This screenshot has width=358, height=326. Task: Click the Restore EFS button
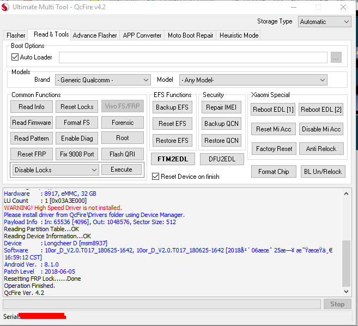click(172, 140)
